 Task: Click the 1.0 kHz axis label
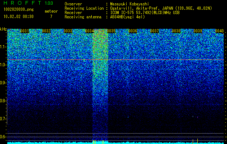pyautogui.click(x=3, y=65)
